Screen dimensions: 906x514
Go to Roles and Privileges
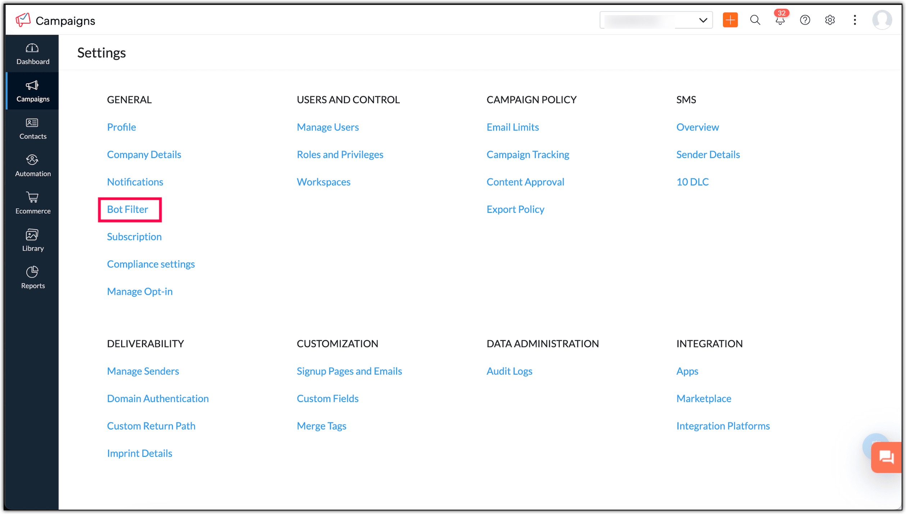coord(340,155)
